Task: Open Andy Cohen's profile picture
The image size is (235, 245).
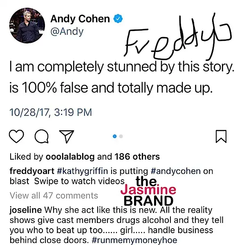Action: [27, 25]
